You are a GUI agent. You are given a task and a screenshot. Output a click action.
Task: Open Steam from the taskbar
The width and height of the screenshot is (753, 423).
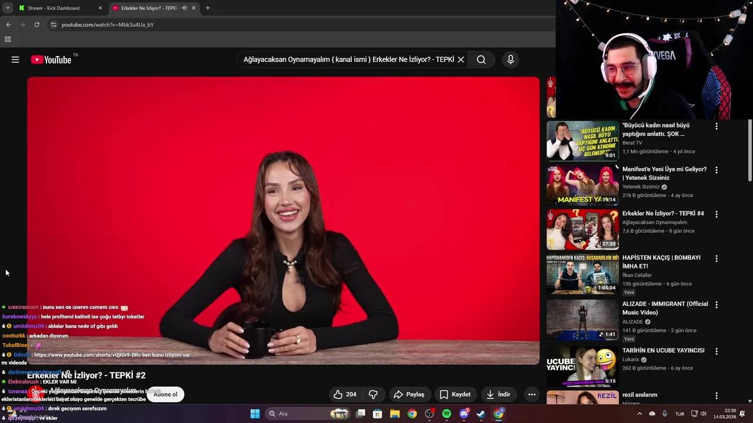pos(481,414)
